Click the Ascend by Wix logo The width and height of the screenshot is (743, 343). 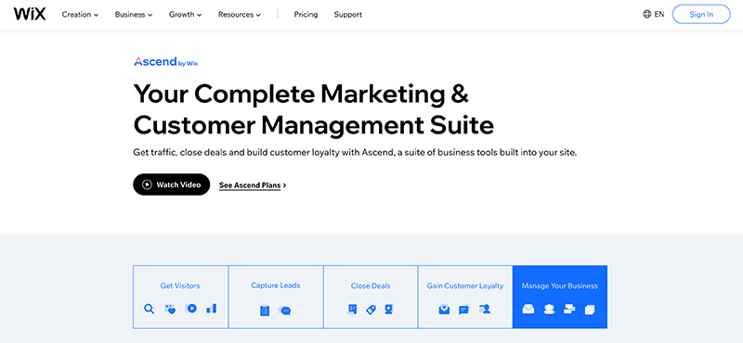tap(166, 62)
